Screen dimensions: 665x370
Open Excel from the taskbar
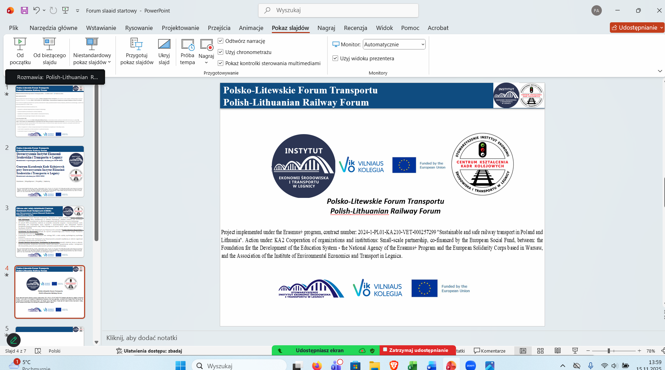[412, 365]
